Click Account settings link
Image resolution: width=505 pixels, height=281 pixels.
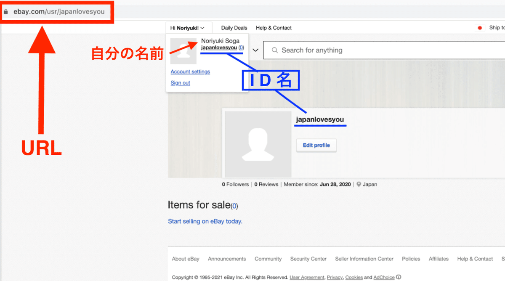click(x=190, y=72)
